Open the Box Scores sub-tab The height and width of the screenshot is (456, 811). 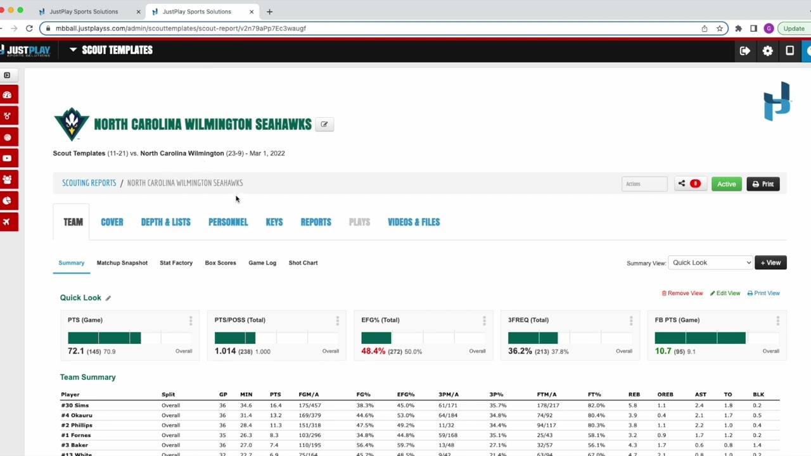tap(220, 263)
